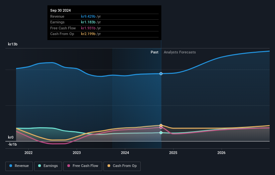This screenshot has height=175, width=275.
Task: Click the Cash From Op label in tooltip
Action: [62, 34]
